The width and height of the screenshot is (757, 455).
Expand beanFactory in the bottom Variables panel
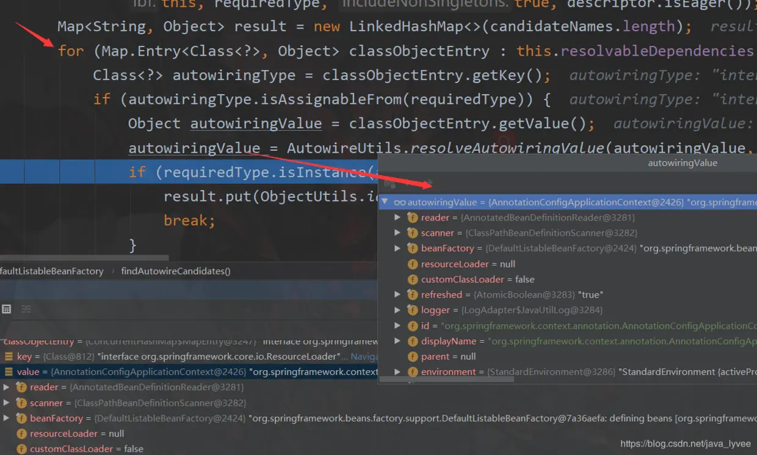[7, 418]
